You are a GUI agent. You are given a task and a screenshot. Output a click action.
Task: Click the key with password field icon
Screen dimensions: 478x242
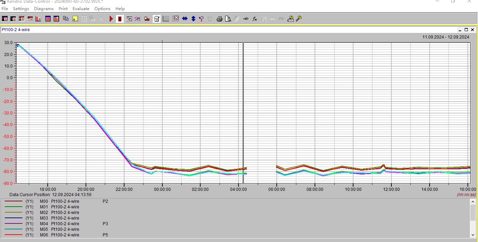click(x=290, y=19)
